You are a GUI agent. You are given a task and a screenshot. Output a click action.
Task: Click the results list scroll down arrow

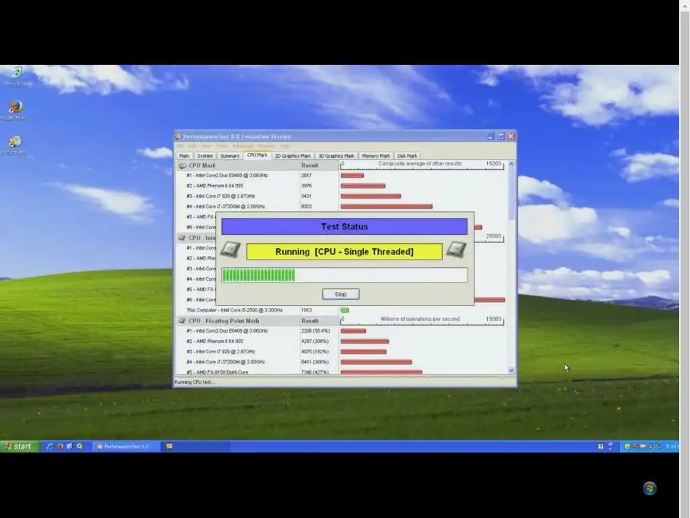tap(511, 370)
